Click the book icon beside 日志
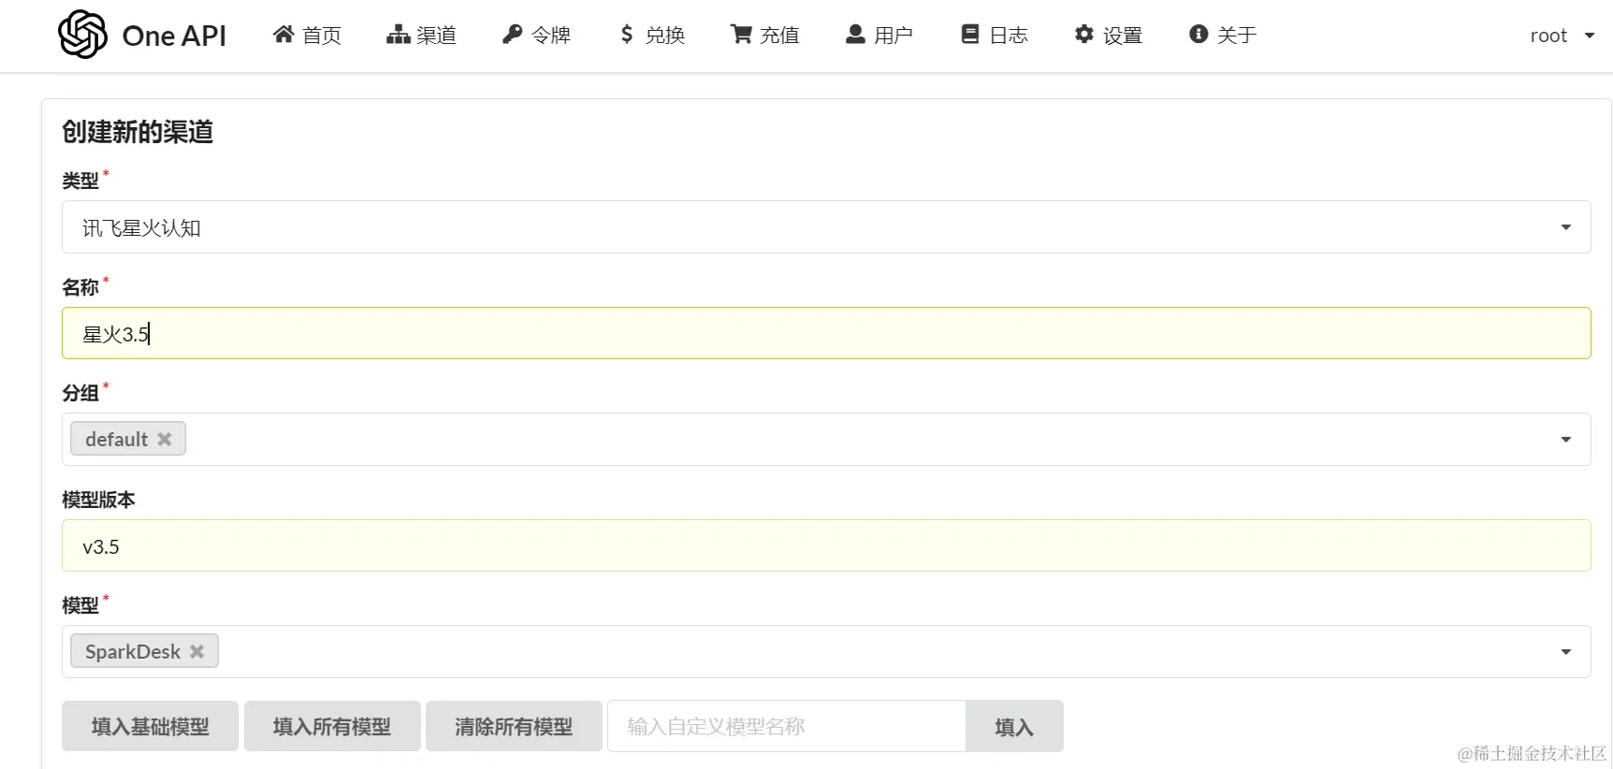 pos(970,35)
